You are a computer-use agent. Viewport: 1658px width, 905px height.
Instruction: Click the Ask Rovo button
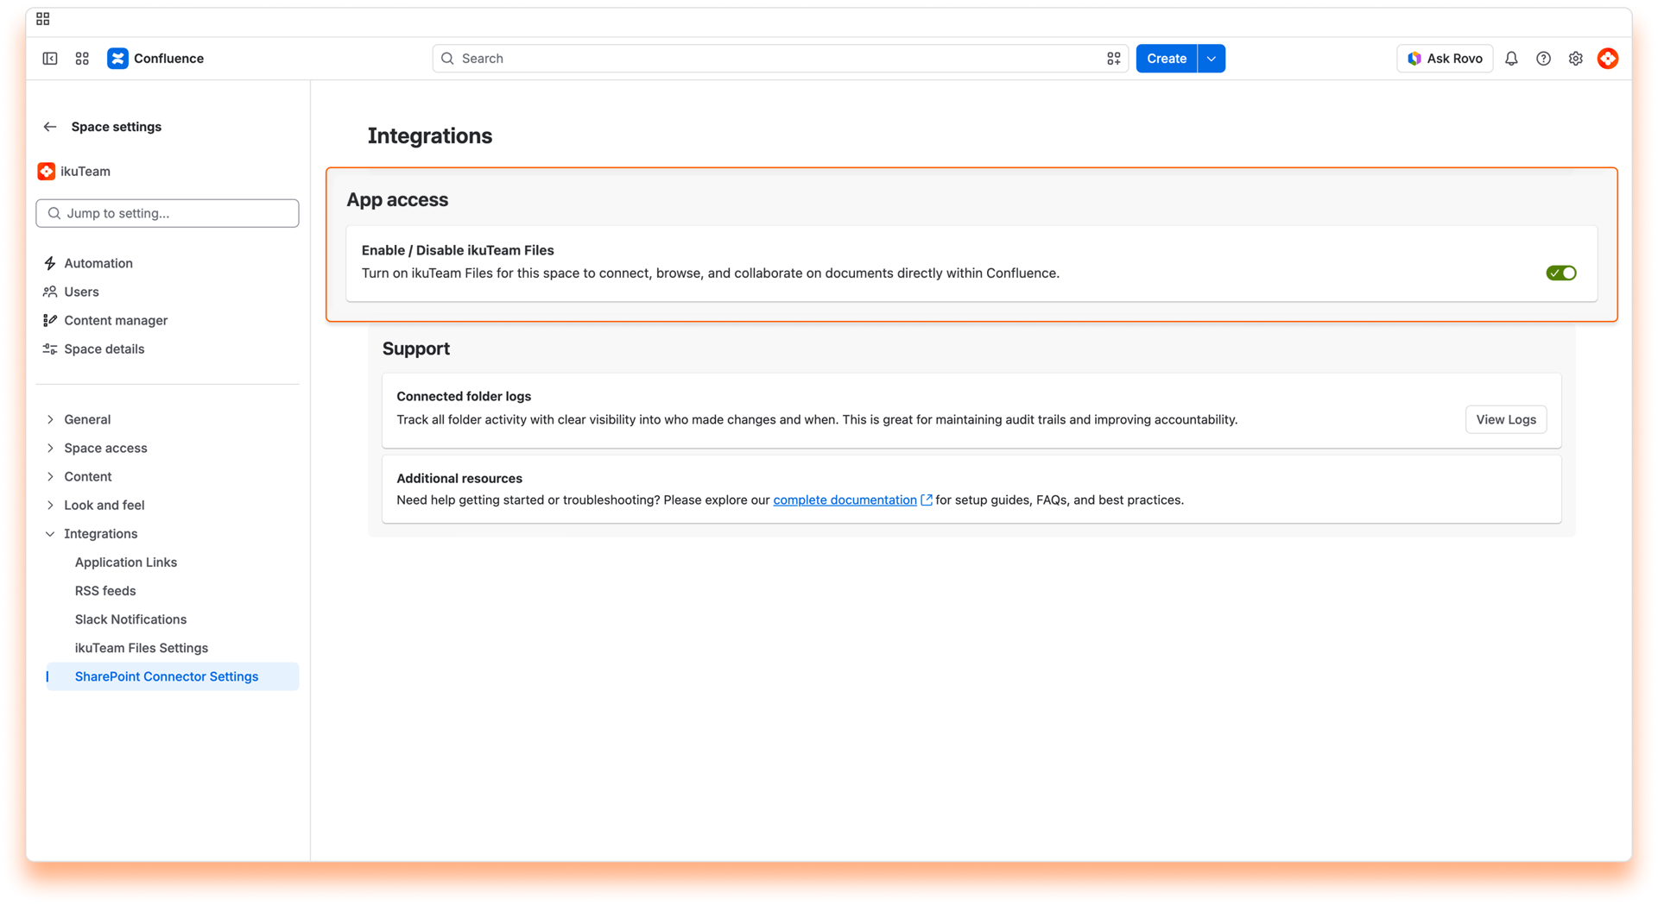point(1444,59)
